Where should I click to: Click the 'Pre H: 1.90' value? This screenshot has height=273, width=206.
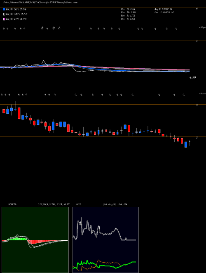click(128, 12)
